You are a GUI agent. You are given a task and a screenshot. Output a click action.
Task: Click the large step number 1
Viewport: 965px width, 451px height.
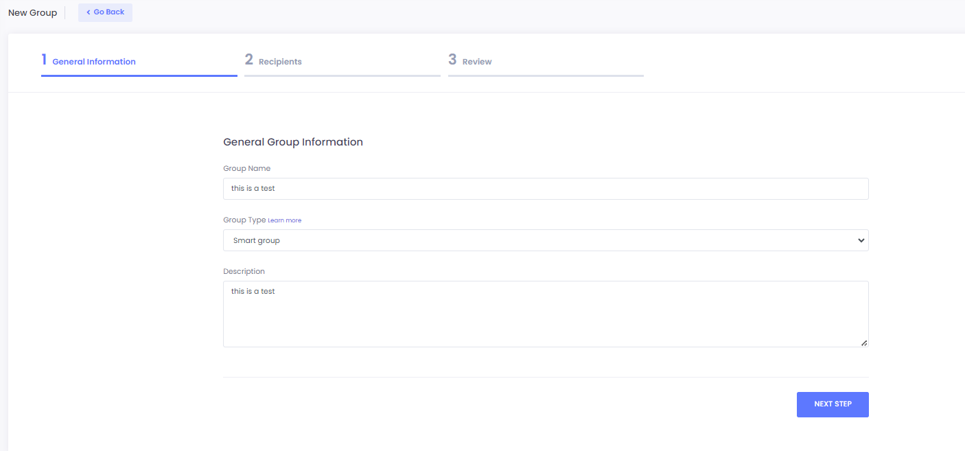44,60
